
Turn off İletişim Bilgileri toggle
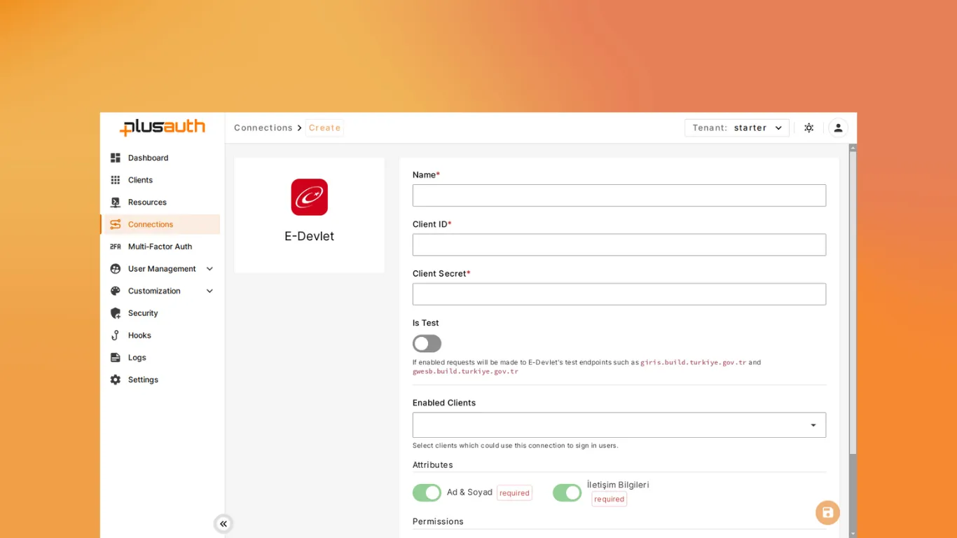point(567,492)
